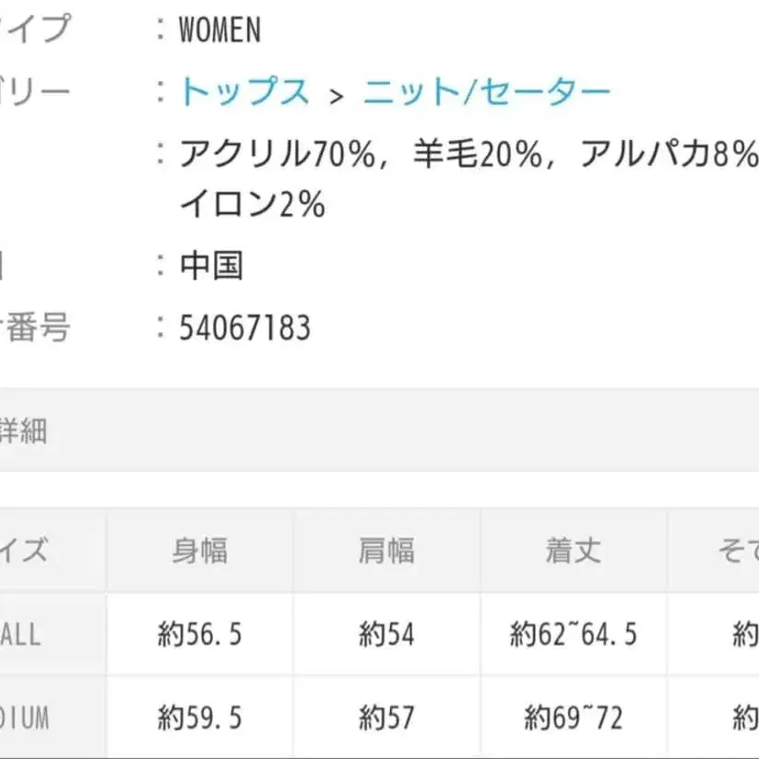Click the 約57 shoulder width cell
This screenshot has height=759, width=759.
[386, 717]
